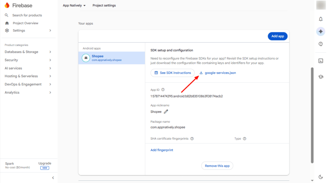Screen dimensions: 327x183
Task: Click the Search for products field
Action: point(27,15)
